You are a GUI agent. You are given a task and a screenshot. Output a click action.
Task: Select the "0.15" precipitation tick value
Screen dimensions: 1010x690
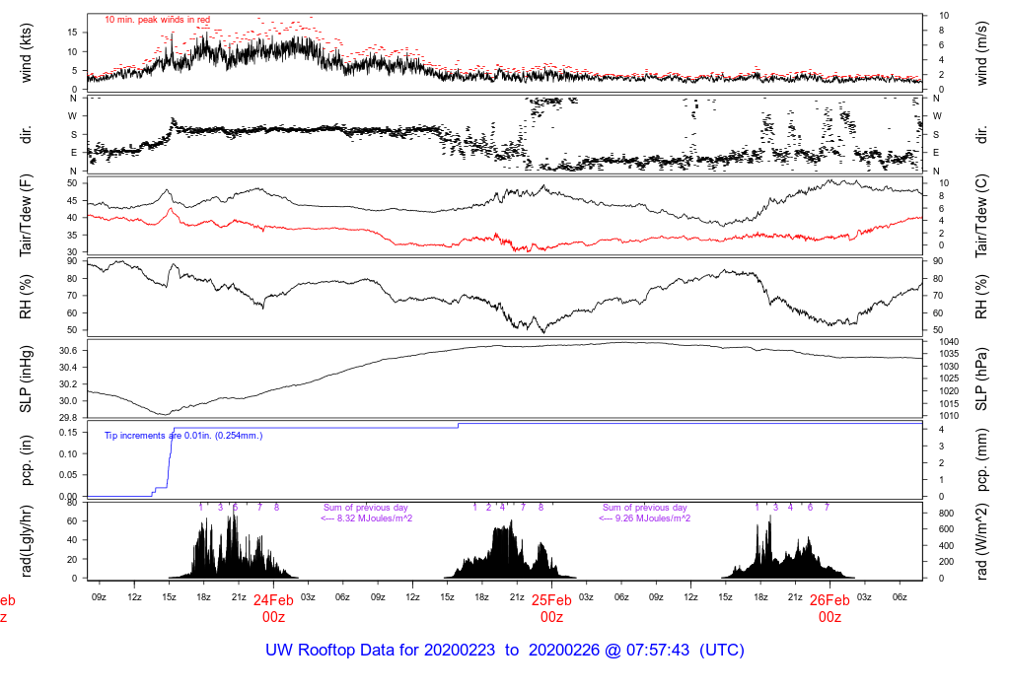click(x=68, y=433)
